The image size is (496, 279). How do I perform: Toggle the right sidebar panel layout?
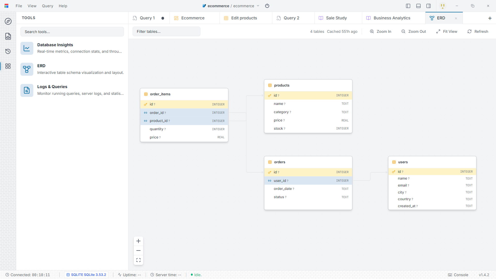[x=429, y=6]
